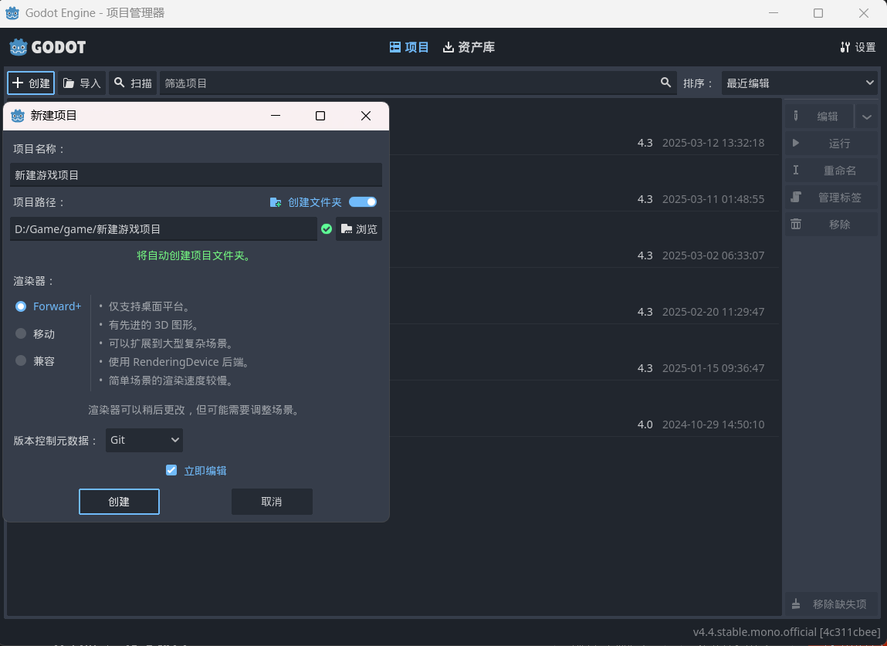Open the 最近编辑 sort dropdown
Screen dimensions: 887x646
pos(799,83)
